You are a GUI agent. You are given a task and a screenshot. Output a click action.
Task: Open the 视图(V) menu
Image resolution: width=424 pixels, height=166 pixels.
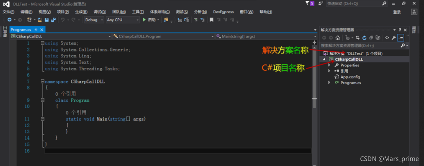coord(45,12)
